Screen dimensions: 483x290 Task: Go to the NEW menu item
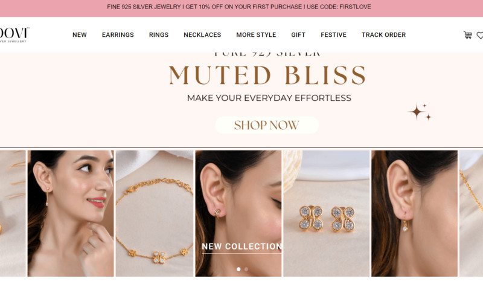point(80,35)
